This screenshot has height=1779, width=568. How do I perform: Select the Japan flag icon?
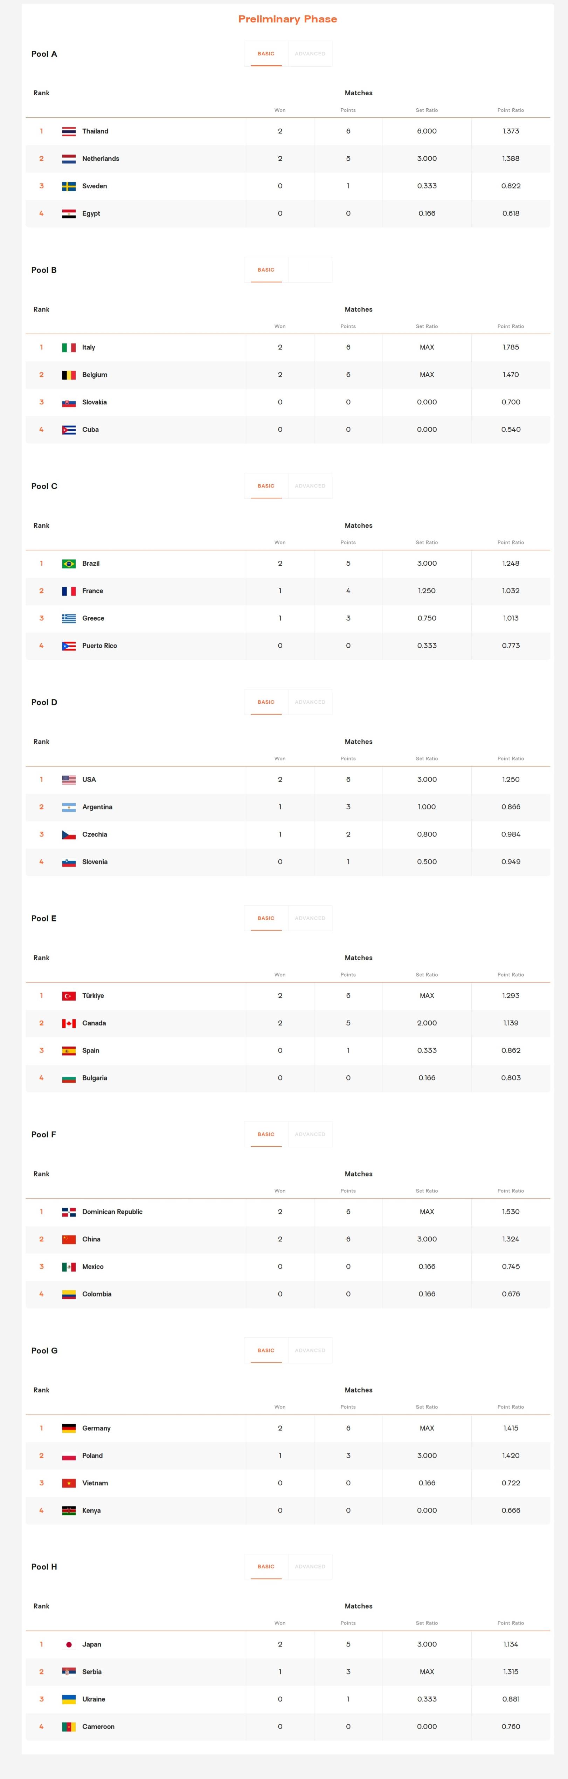pos(69,1644)
